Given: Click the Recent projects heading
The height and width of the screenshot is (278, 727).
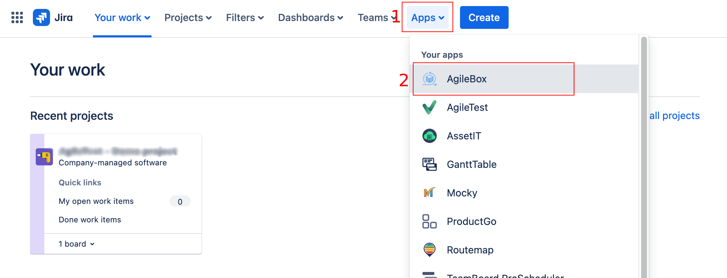Looking at the screenshot, I should click(72, 116).
